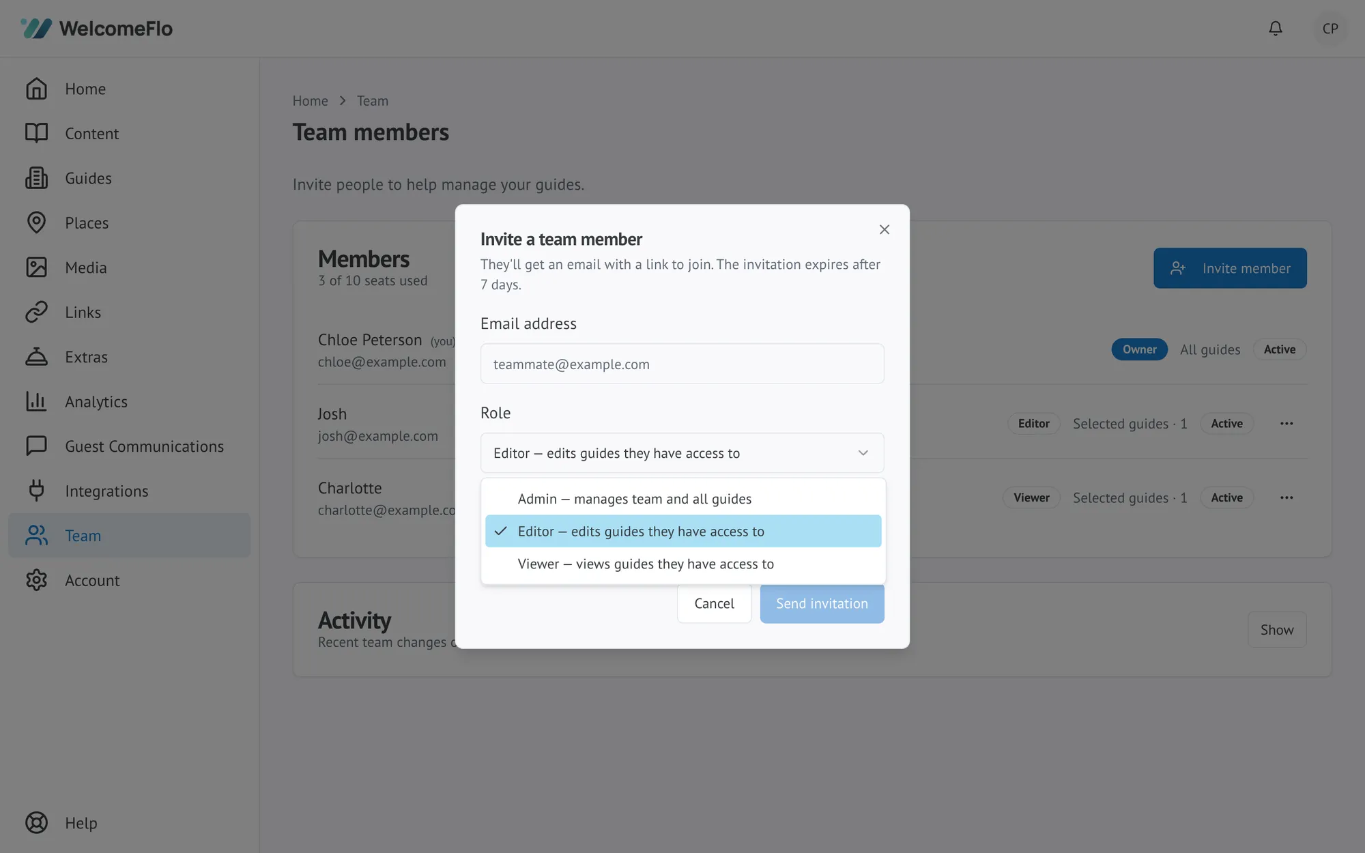Viewport: 1365px width, 853px height.
Task: Click Josh's Selected guides · 1 text
Action: click(1130, 424)
